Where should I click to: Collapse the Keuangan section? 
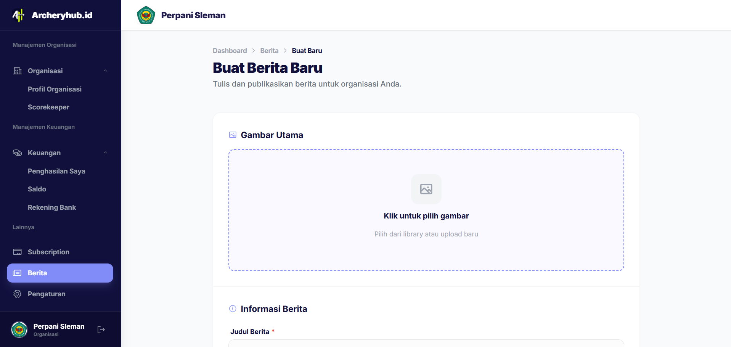pos(106,153)
